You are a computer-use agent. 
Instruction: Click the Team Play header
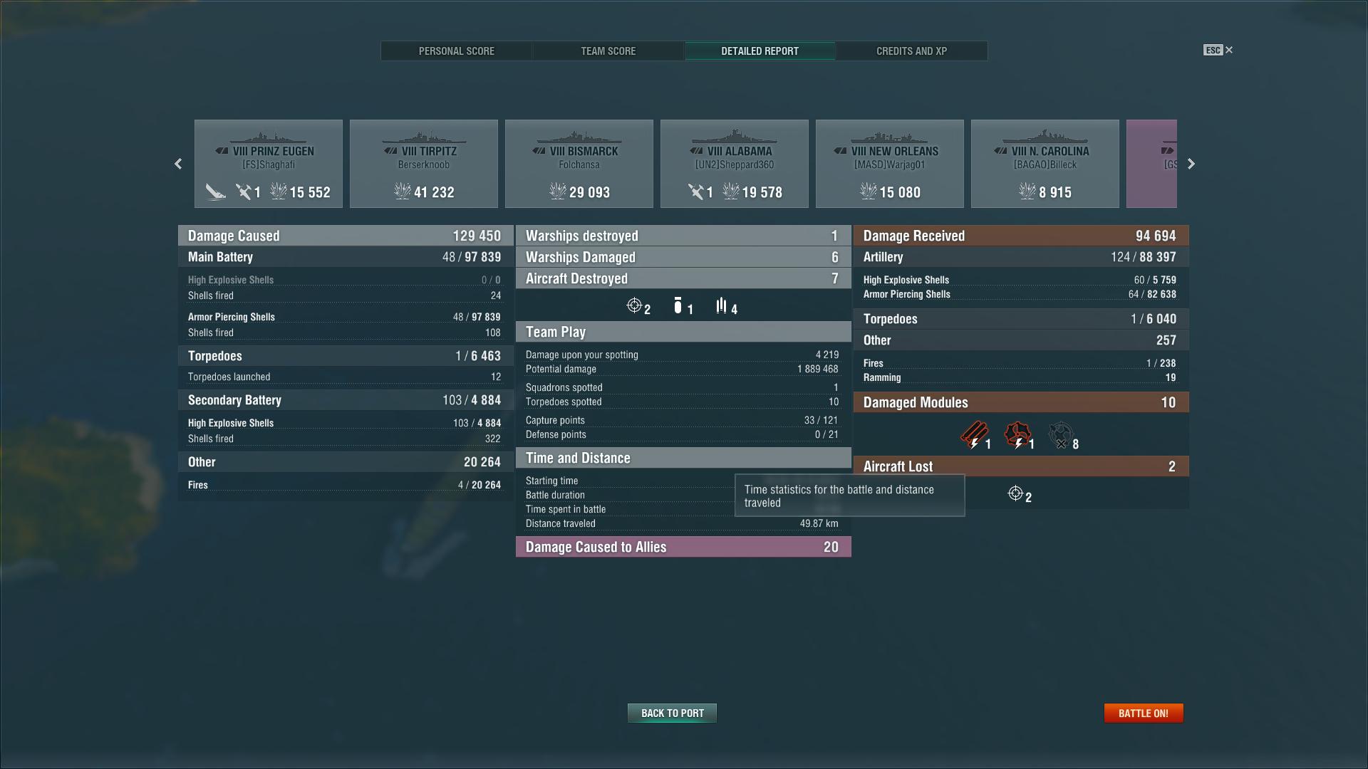click(683, 332)
